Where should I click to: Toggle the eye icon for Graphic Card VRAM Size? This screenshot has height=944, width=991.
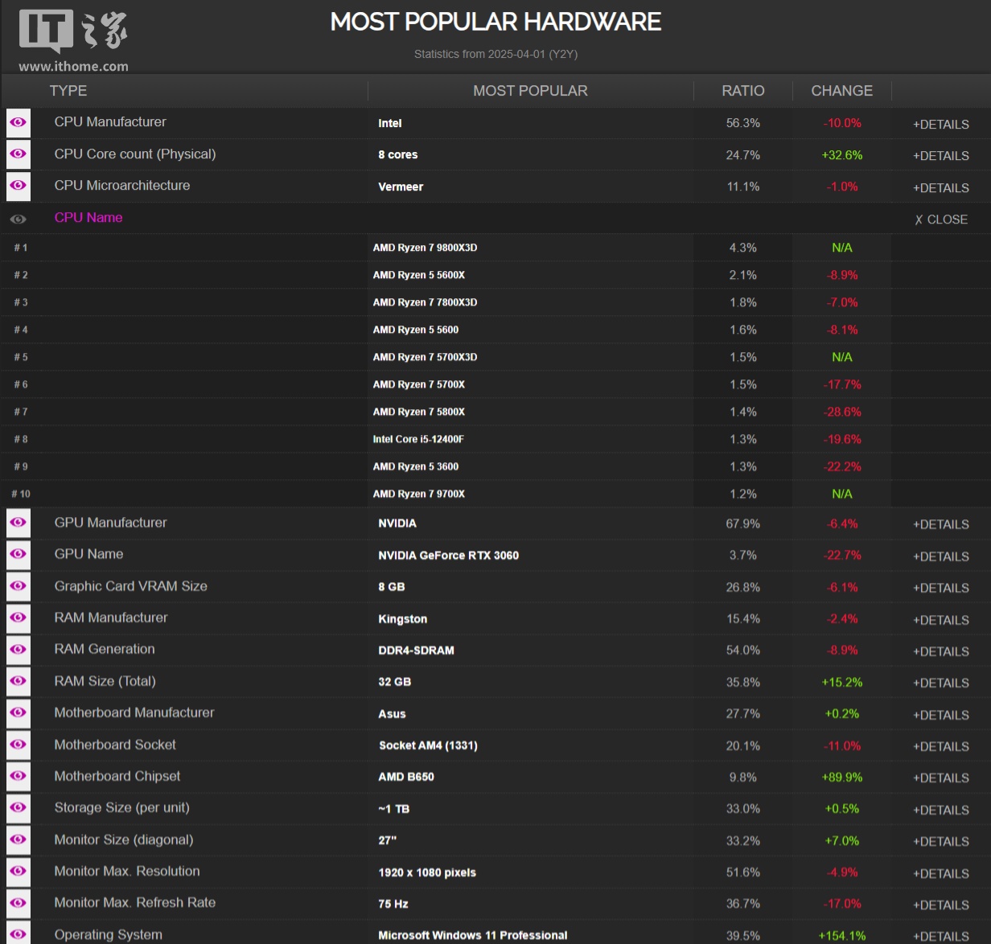[18, 586]
